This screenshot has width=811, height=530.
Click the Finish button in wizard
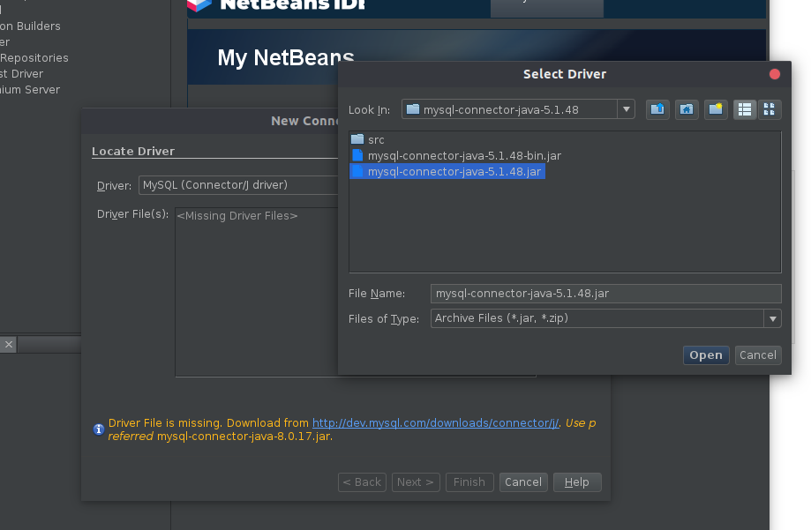point(469,481)
